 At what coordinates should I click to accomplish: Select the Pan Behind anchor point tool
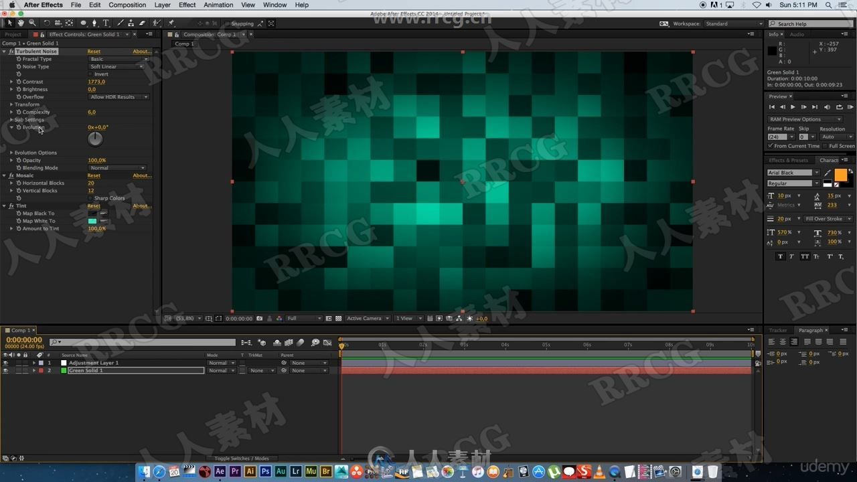69,23
